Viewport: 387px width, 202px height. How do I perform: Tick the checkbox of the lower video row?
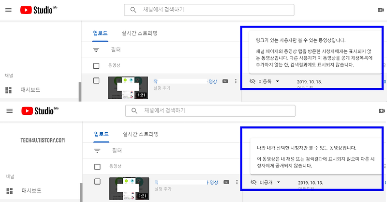pyautogui.click(x=98, y=182)
